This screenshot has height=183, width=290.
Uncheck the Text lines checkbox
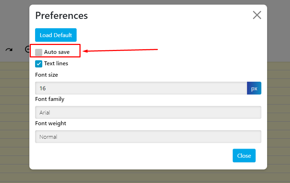[39, 64]
